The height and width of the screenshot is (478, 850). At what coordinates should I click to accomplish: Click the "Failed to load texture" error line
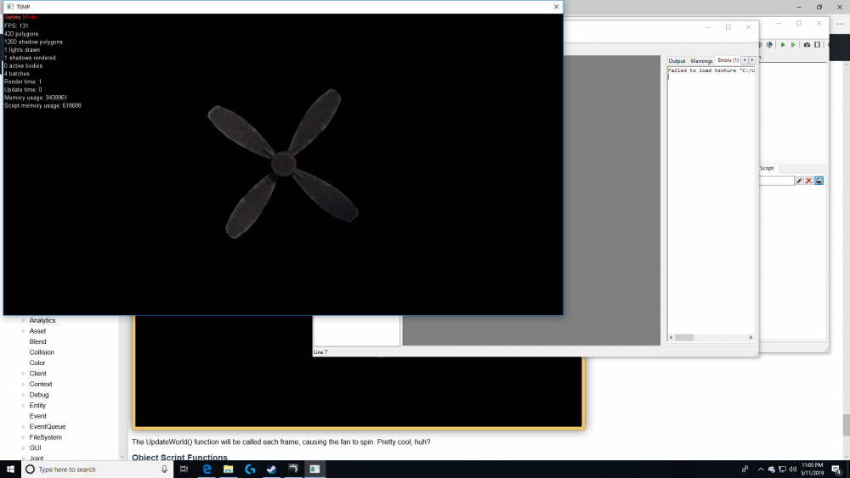[x=711, y=70]
